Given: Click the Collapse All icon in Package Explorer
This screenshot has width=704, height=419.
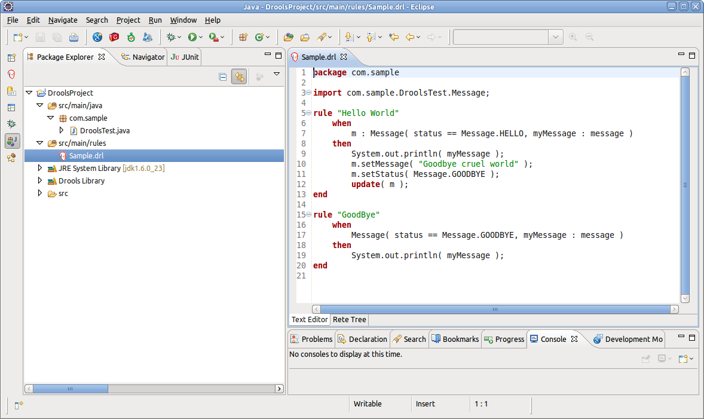Looking at the screenshot, I should tap(222, 77).
